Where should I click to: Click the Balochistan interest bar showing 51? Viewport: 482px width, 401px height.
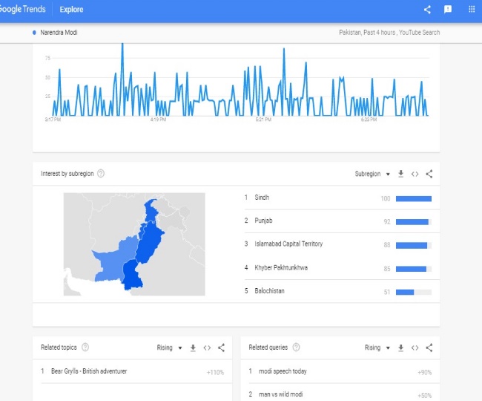414,292
